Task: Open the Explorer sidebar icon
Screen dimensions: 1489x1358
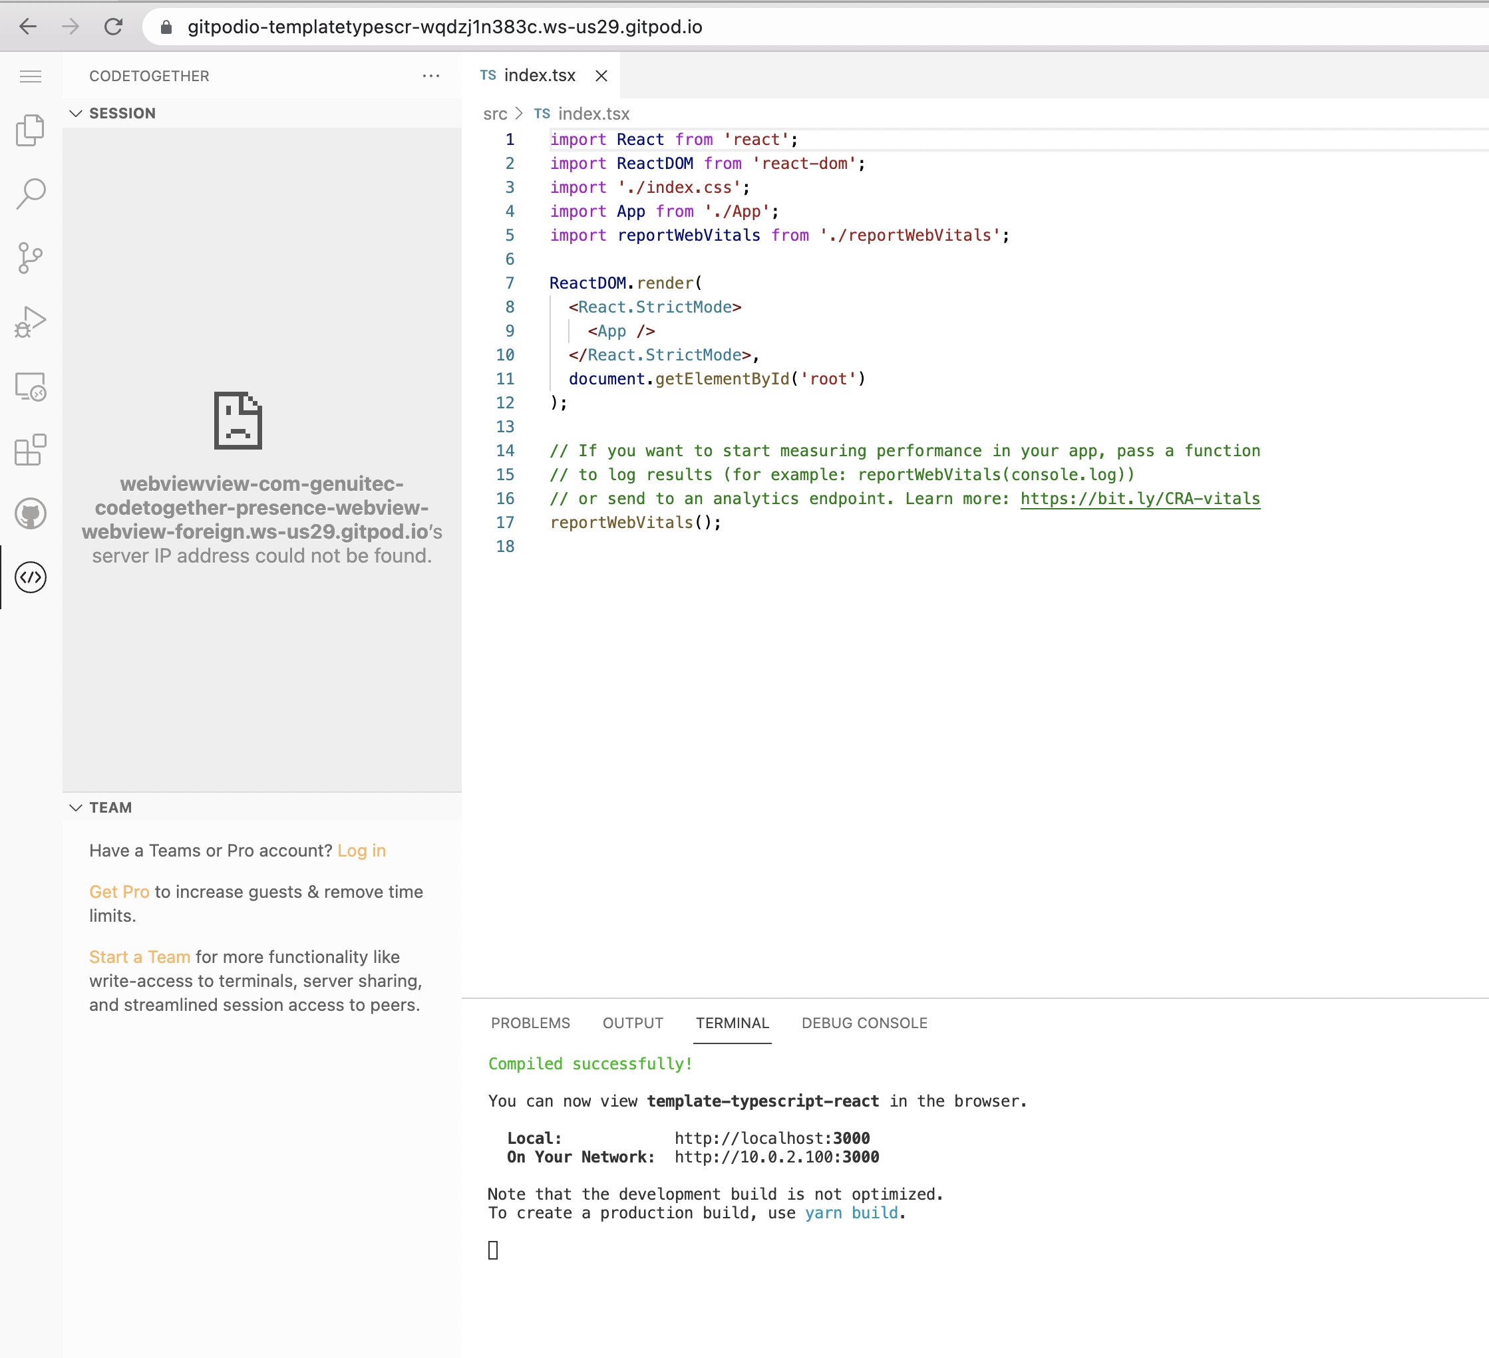Action: click(31, 129)
